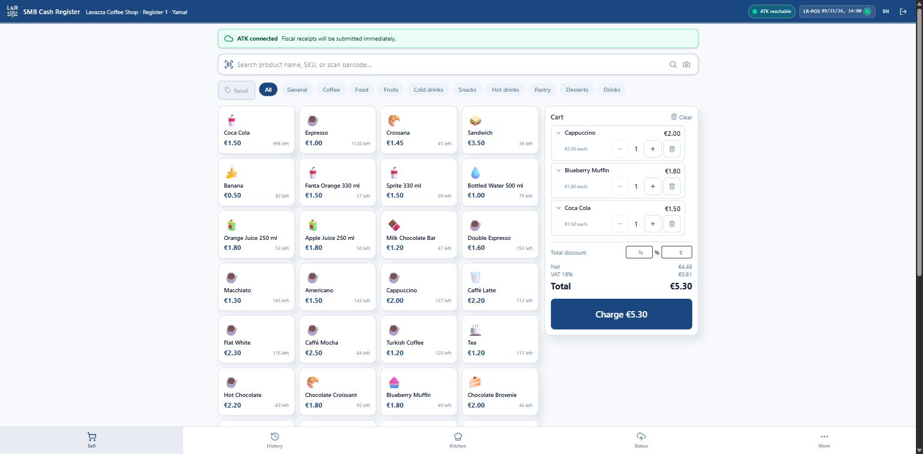Image resolution: width=923 pixels, height=454 pixels.
Task: Expand the Cappuccino cart item chevron
Action: coord(559,133)
